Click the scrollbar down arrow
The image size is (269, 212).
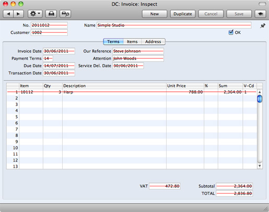260,166
